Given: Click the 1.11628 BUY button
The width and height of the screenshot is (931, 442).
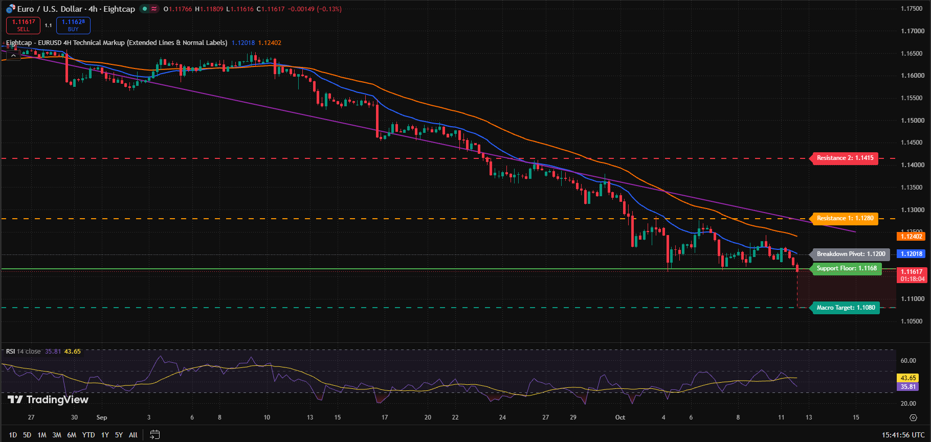Looking at the screenshot, I should (x=73, y=25).
